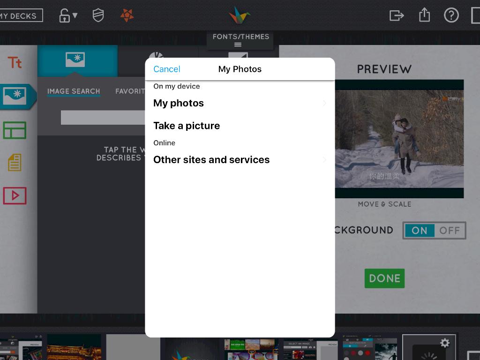
Task: Expand the My photos row
Action: (239, 103)
